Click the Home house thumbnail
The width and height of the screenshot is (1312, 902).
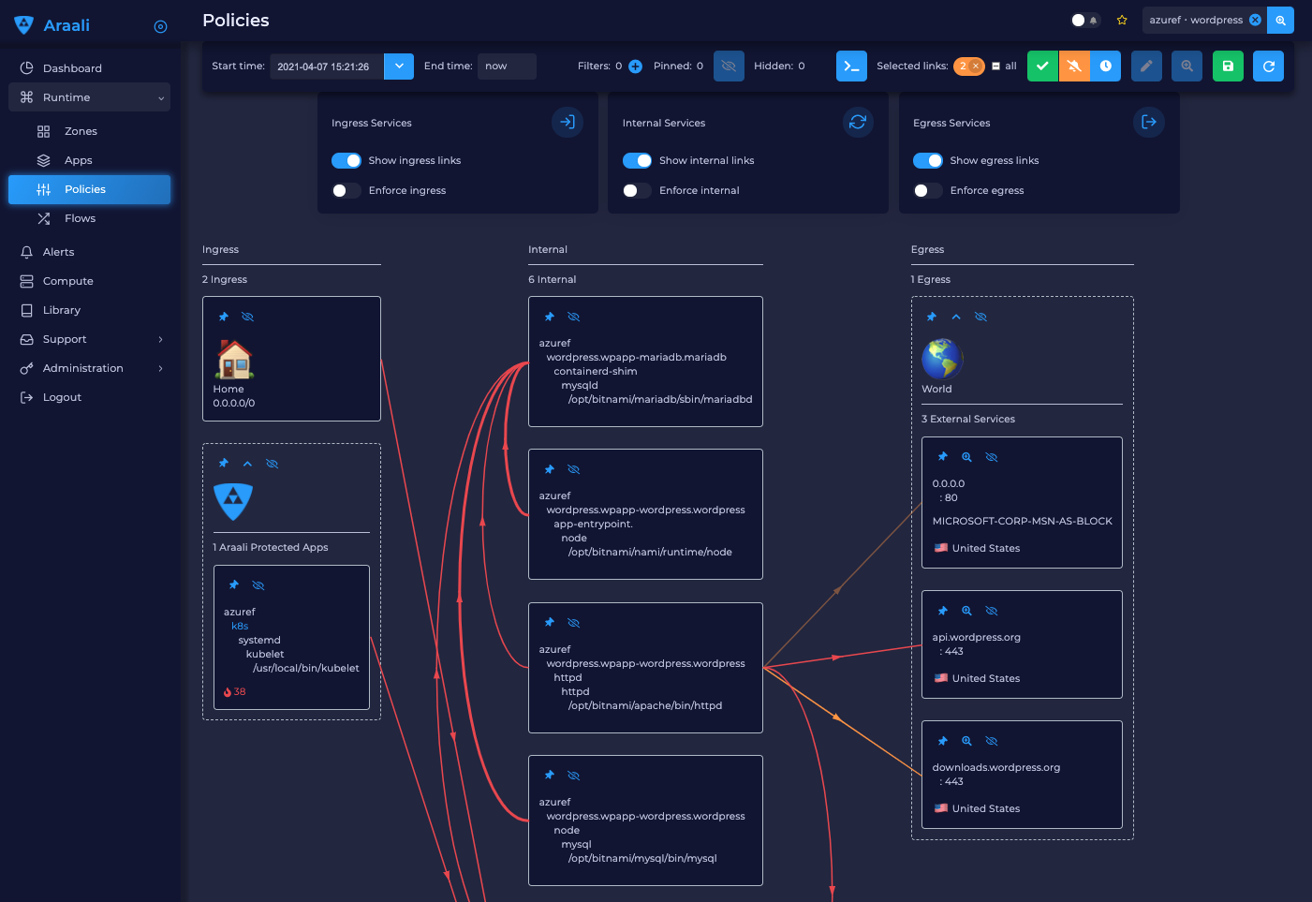click(x=235, y=360)
